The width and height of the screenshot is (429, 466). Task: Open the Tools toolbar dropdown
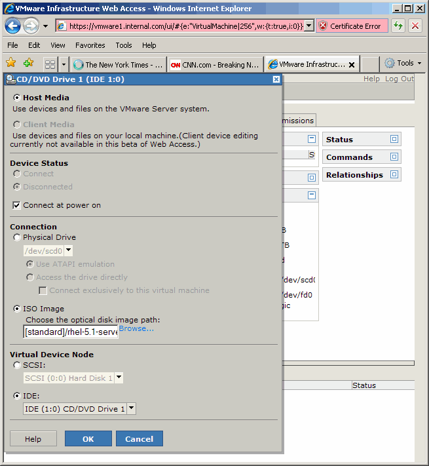click(x=403, y=64)
